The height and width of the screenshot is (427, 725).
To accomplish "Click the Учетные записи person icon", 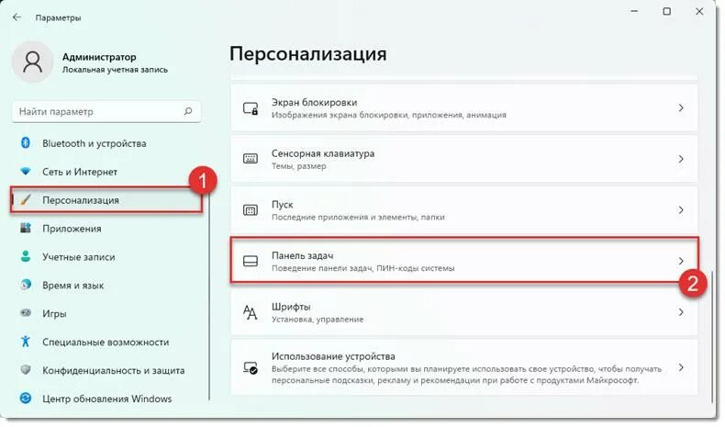I will 26,256.
